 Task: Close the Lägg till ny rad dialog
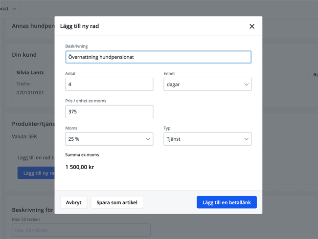(x=252, y=26)
